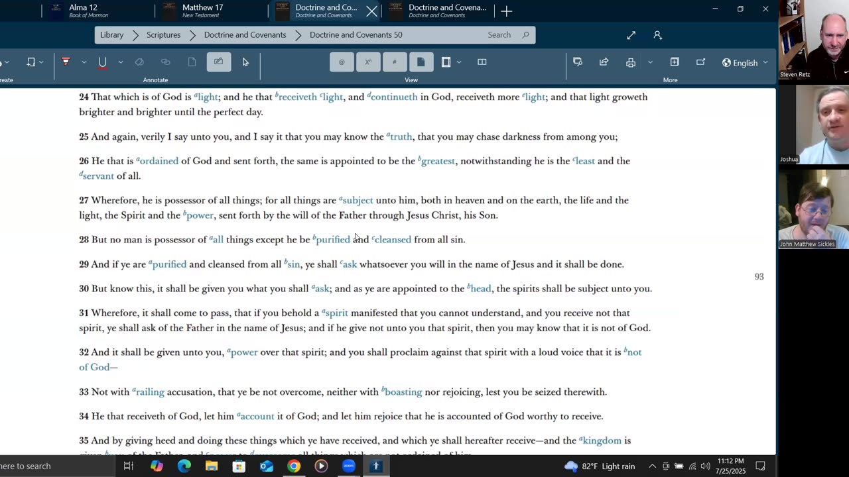
Task: Click 'subject' footnote in verse 27
Action: 356,200
